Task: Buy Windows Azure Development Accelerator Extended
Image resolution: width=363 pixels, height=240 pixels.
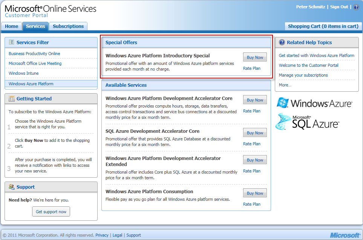Action: 255,160
